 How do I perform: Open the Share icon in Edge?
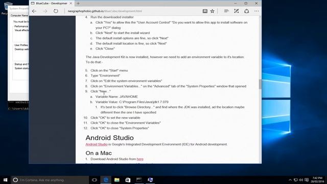tap(246, 11)
